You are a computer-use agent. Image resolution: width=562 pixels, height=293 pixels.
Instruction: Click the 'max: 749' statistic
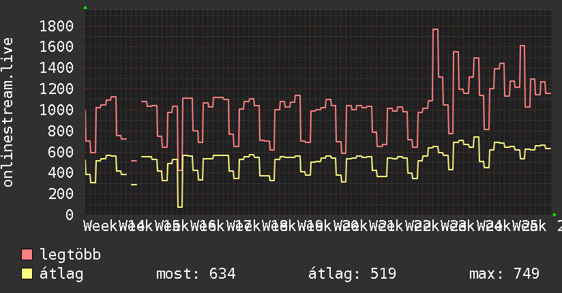click(504, 274)
